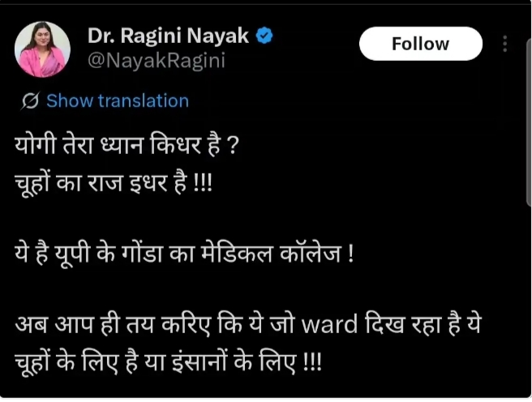
Task: Show translation of the Hindi tweet
Action: (118, 101)
